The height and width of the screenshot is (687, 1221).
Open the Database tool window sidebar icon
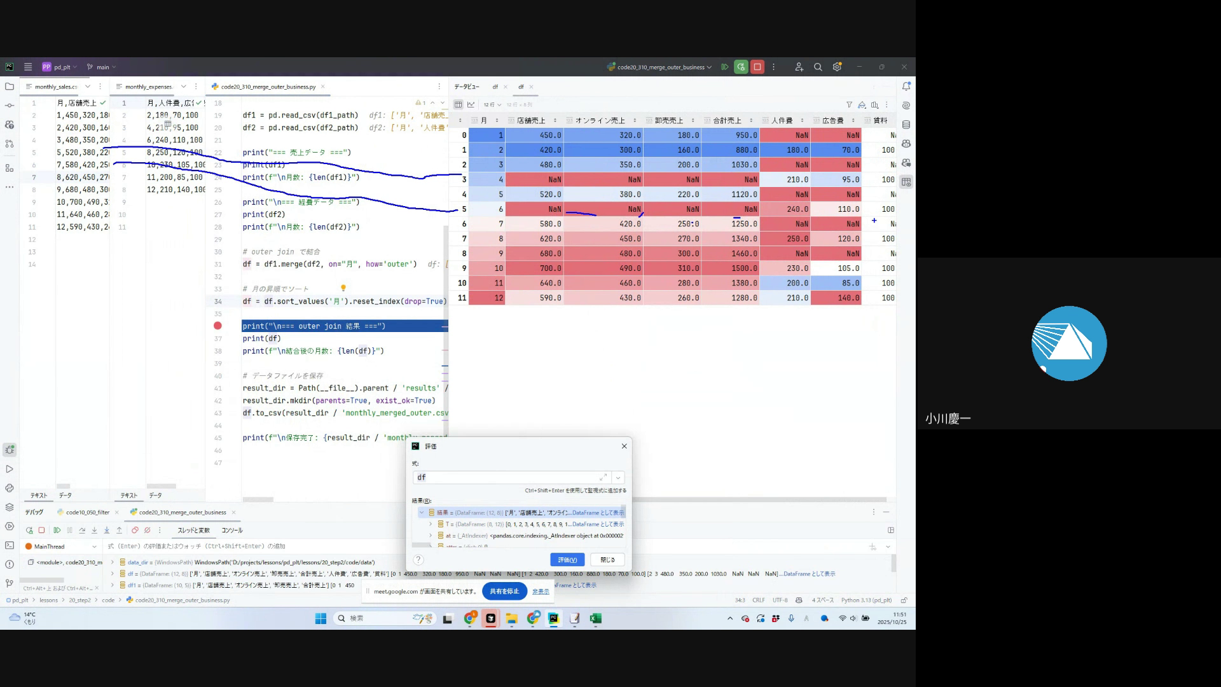tap(906, 125)
